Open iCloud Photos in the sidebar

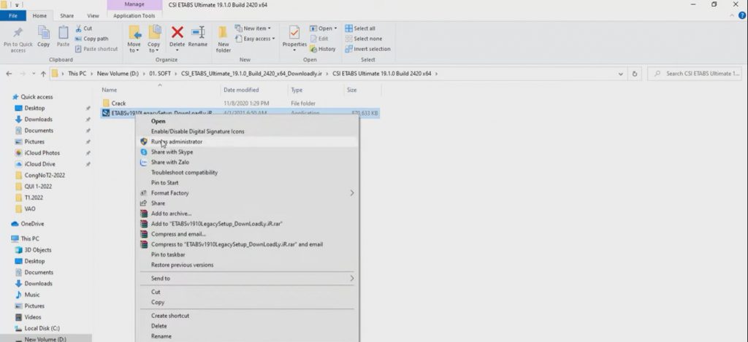[x=42, y=153]
